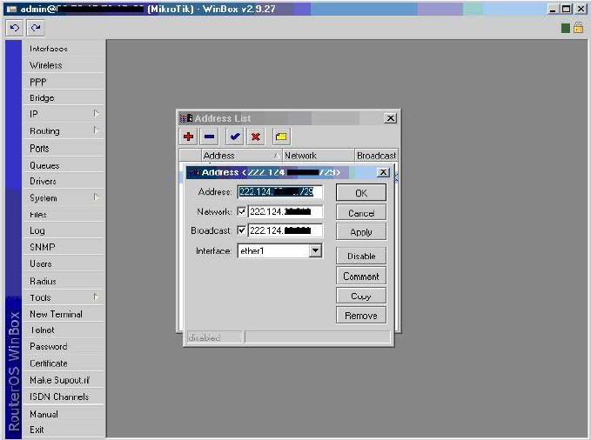Click the Disable button
The height and width of the screenshot is (440, 591).
click(x=361, y=256)
